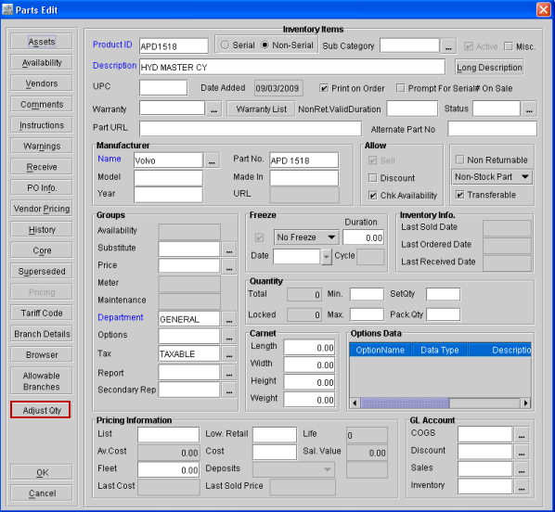Image resolution: width=555 pixels, height=512 pixels.
Task: Click the Freeze Duration value field
Action: [363, 237]
